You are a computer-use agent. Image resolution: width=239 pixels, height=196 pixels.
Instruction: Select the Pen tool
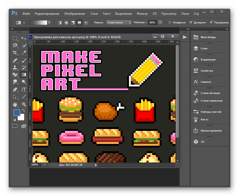[15, 90]
